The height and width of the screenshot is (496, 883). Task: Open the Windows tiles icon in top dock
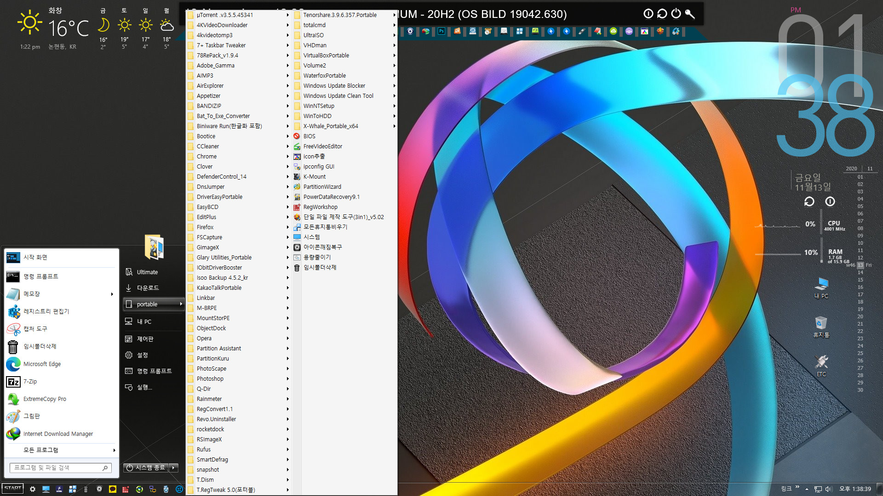pyautogui.click(x=519, y=31)
